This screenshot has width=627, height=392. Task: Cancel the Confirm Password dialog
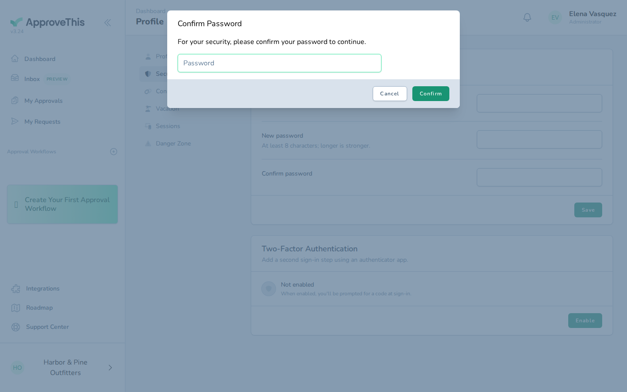point(390,94)
